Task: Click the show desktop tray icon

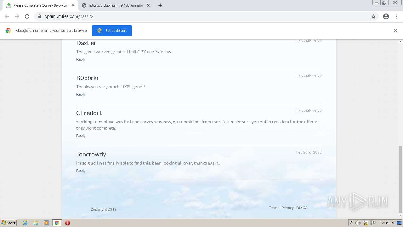Action: tap(399, 223)
